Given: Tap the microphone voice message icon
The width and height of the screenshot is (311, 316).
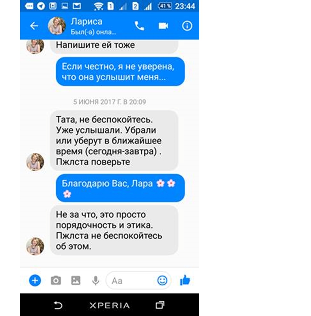Looking at the screenshot, I should click(96, 281).
